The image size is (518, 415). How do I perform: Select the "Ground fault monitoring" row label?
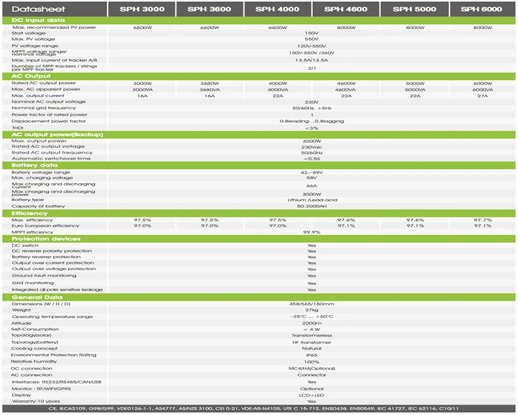44,276
